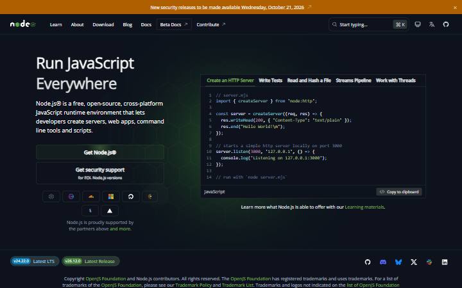Open the Bluesky butterfly icon in the footer
The width and height of the screenshot is (462, 288).
(398, 262)
